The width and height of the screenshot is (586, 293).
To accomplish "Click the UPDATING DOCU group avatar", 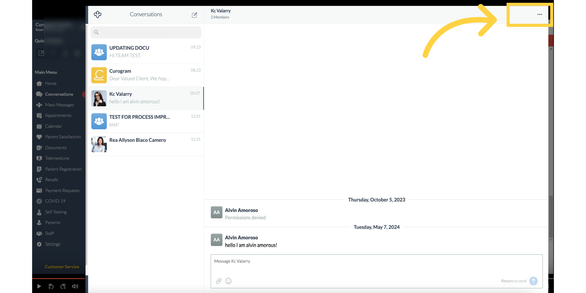I will pyautogui.click(x=99, y=52).
